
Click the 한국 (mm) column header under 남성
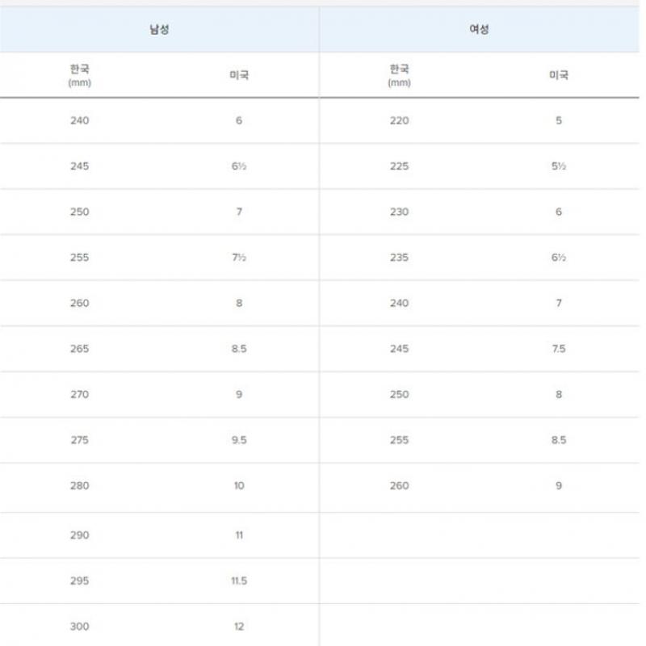coord(80,75)
